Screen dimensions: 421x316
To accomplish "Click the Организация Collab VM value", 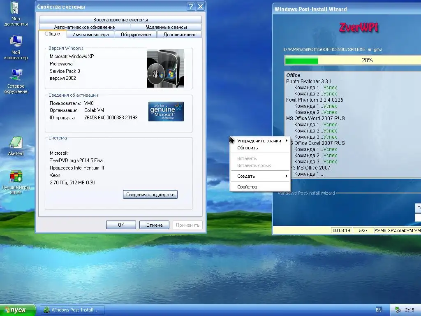I will [94, 110].
